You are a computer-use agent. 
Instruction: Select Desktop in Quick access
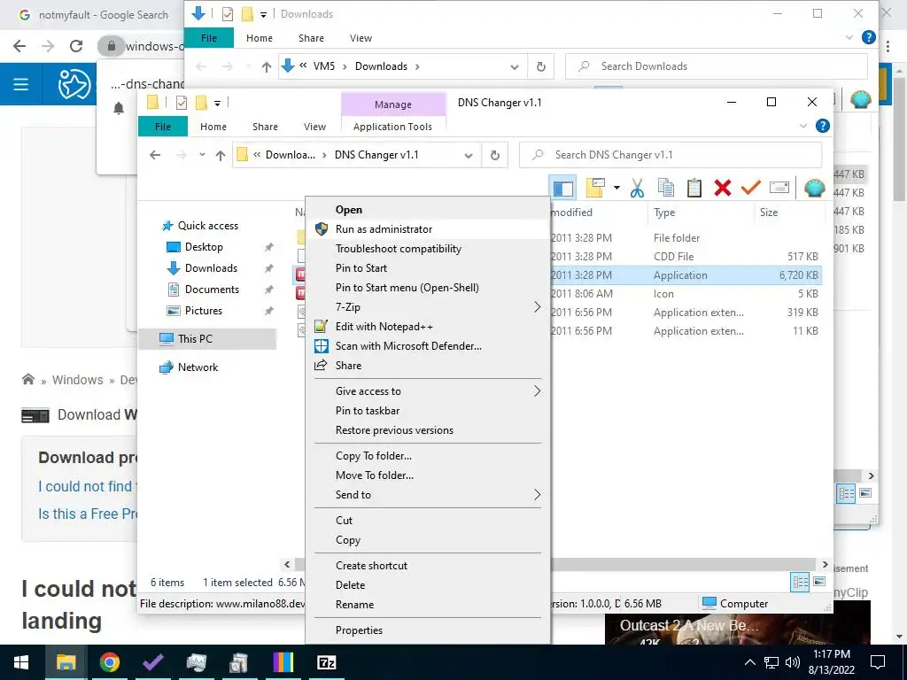(x=204, y=247)
